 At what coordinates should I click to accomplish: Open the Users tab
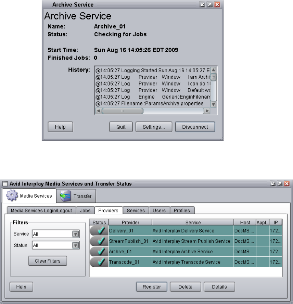(159, 211)
